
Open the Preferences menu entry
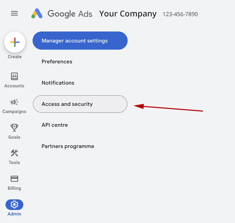(57, 62)
